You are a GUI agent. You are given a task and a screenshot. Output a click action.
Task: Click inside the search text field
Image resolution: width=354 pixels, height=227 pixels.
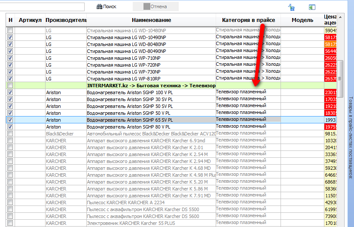point(42,7)
